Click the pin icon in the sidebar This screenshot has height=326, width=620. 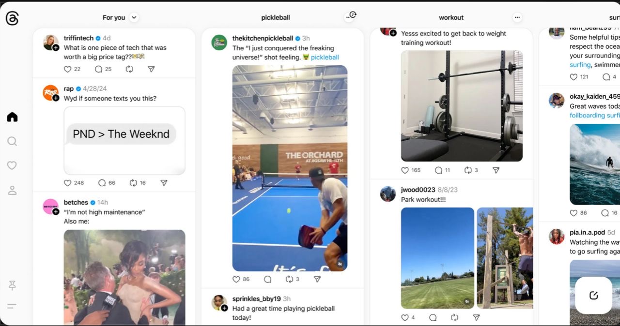coord(12,285)
